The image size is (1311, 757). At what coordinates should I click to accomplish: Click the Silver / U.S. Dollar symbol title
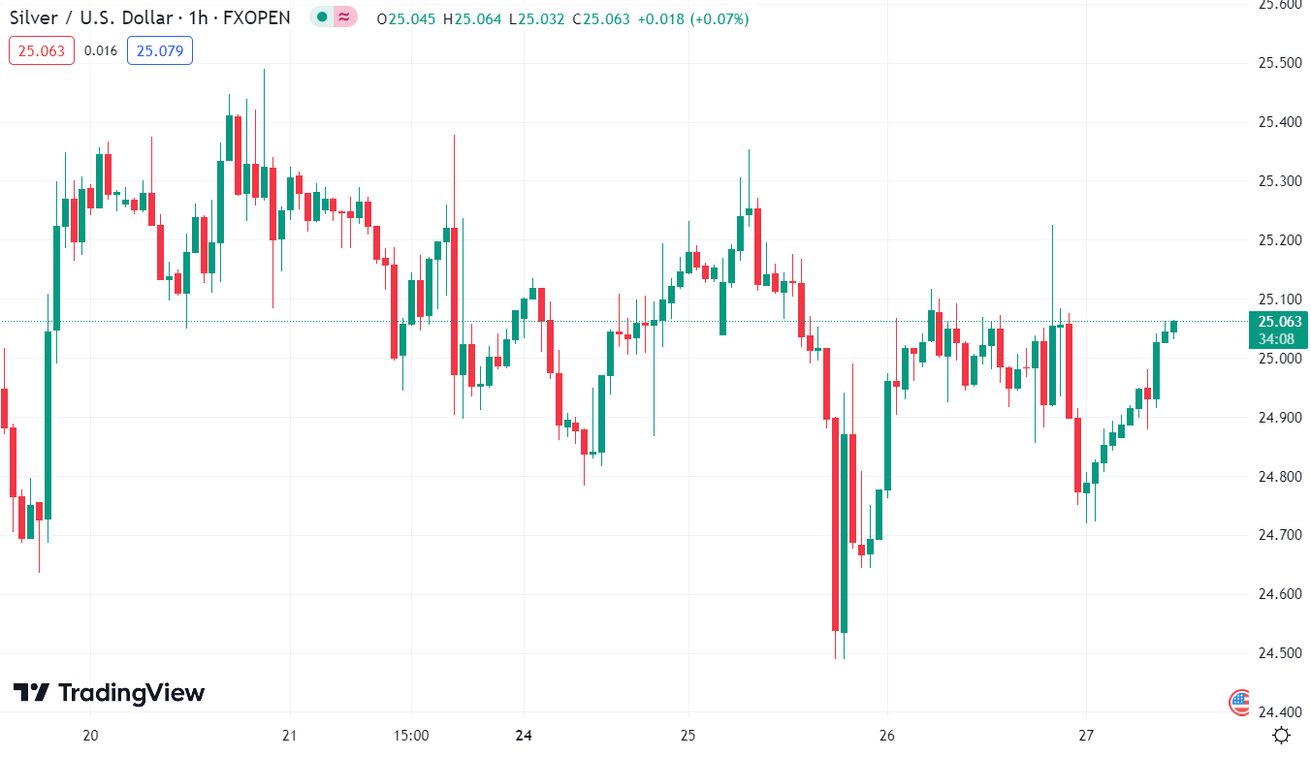[x=149, y=18]
